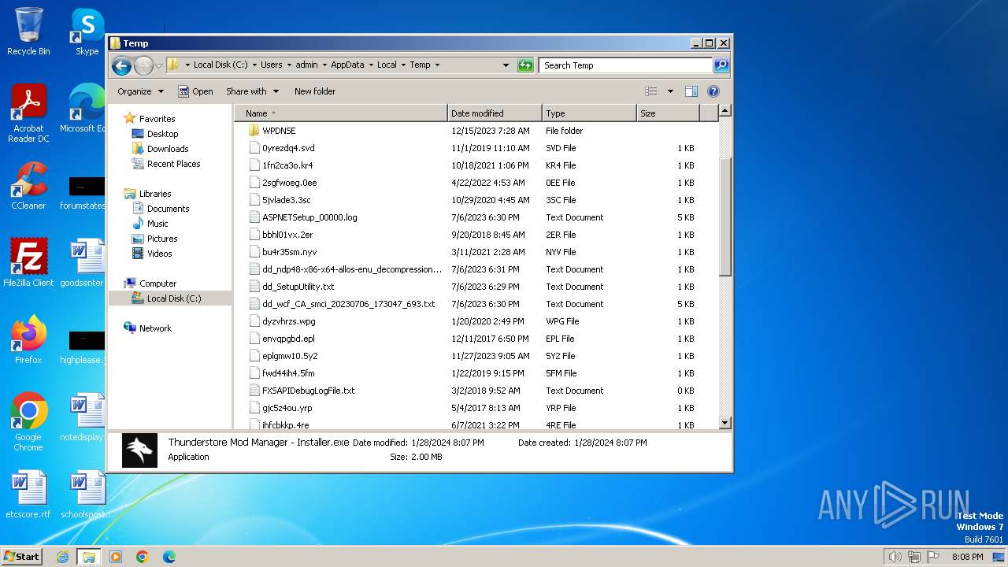Sort files by the Type column

point(589,113)
